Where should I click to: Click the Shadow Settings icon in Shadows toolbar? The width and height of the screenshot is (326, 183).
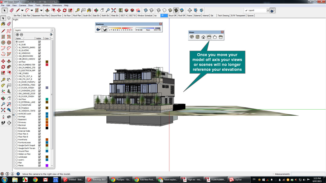[x=99, y=29]
